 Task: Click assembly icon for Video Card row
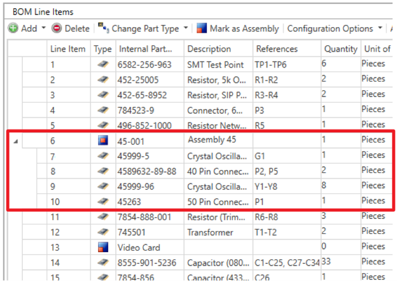pyautogui.click(x=103, y=247)
